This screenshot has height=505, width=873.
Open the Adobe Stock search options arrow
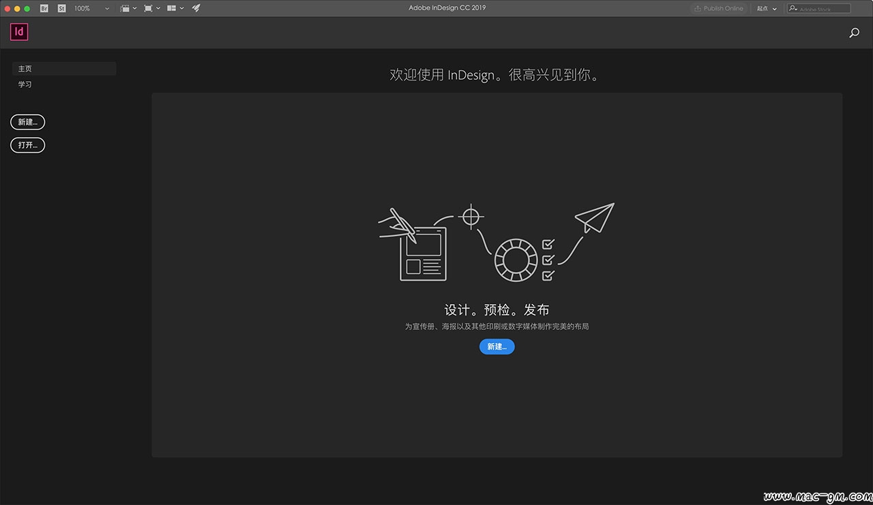coord(793,8)
